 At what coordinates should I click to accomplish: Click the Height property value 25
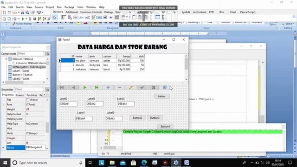click(x=35, y=109)
